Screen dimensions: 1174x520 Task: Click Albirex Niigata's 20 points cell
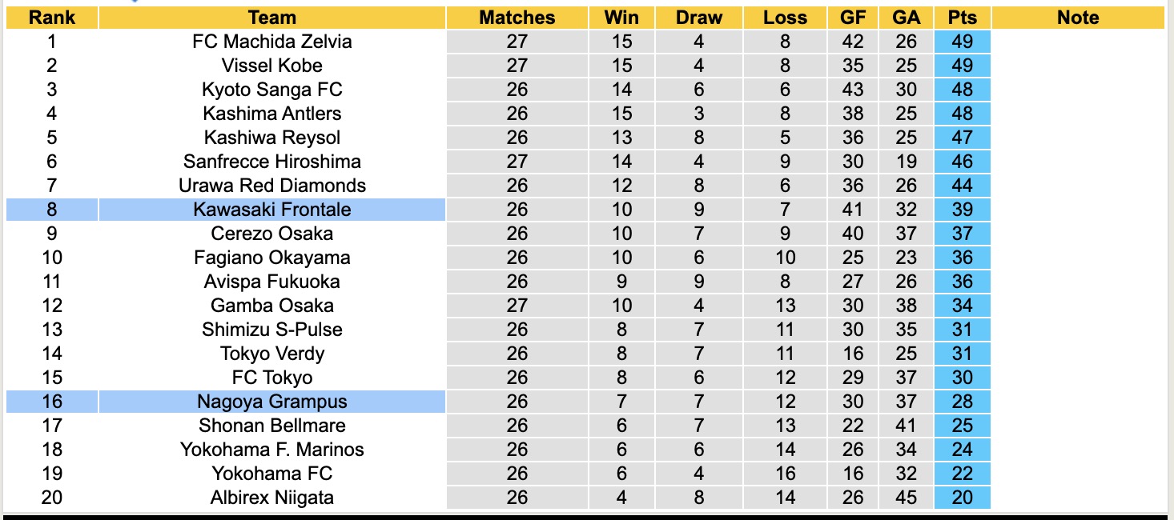click(962, 498)
